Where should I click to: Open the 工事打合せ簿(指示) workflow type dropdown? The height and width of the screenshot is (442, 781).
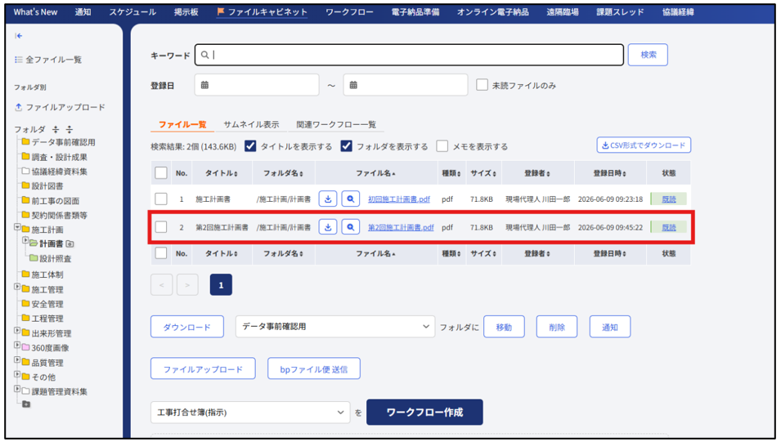[x=250, y=412]
